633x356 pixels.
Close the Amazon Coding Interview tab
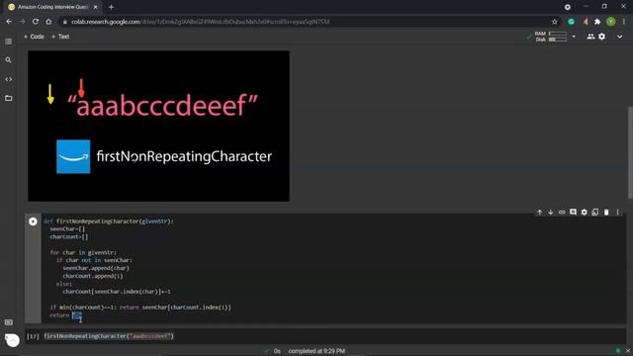click(96, 7)
